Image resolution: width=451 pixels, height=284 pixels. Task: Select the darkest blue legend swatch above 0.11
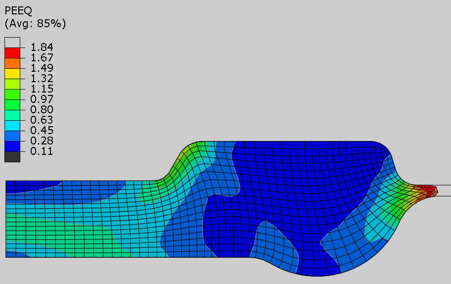coord(12,146)
